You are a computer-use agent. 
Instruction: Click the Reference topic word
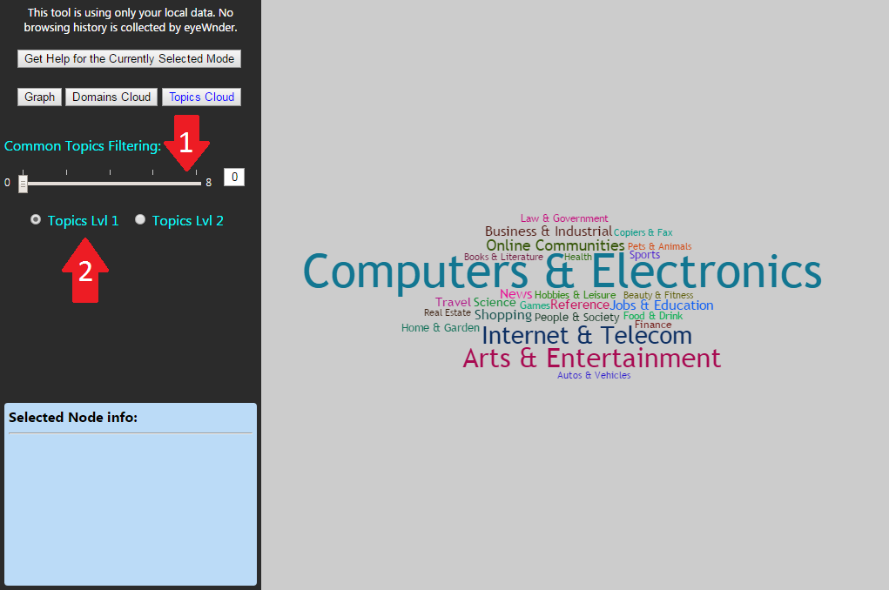[x=579, y=305]
